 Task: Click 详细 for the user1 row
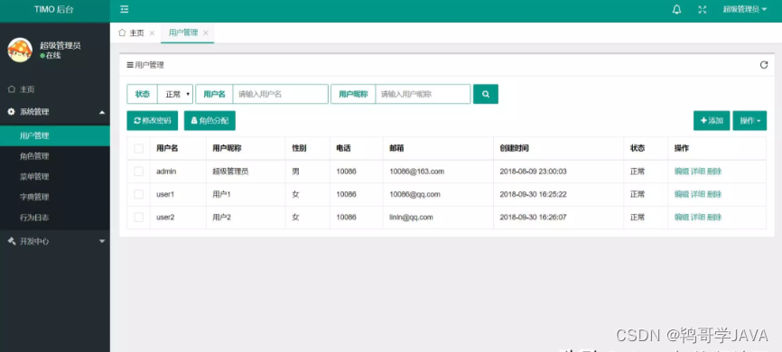pyautogui.click(x=698, y=194)
